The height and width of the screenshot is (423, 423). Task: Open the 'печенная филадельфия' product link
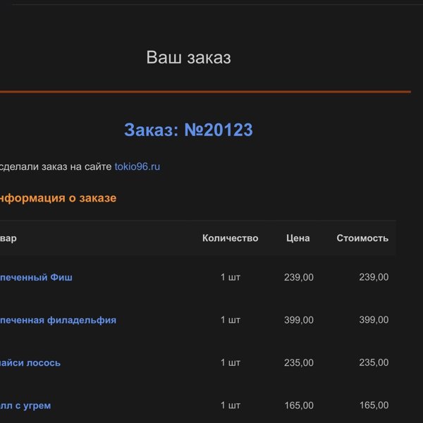(58, 320)
